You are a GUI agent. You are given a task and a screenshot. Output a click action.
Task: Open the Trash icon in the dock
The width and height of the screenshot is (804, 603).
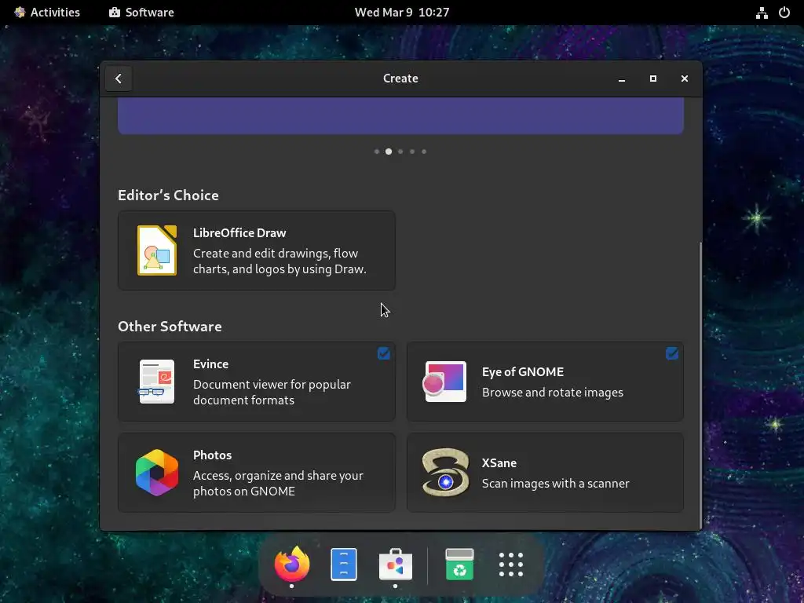click(459, 564)
